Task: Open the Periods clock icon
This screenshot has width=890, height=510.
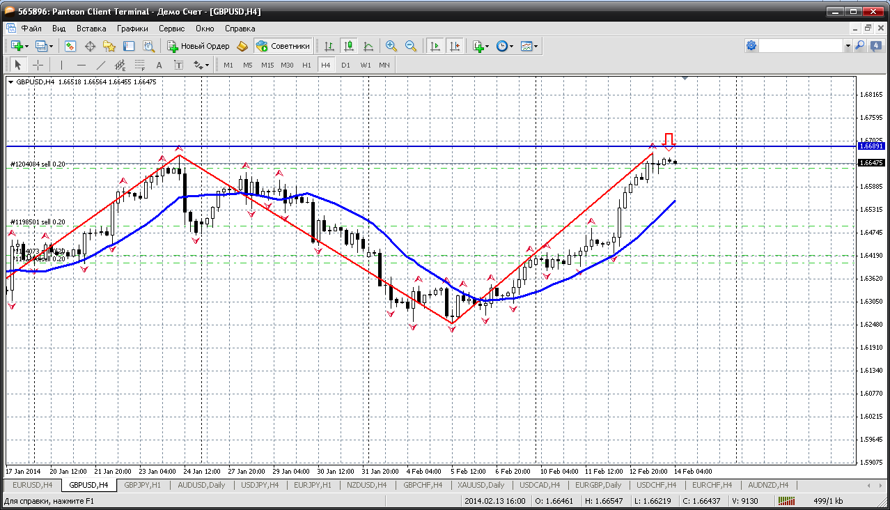Action: click(501, 46)
